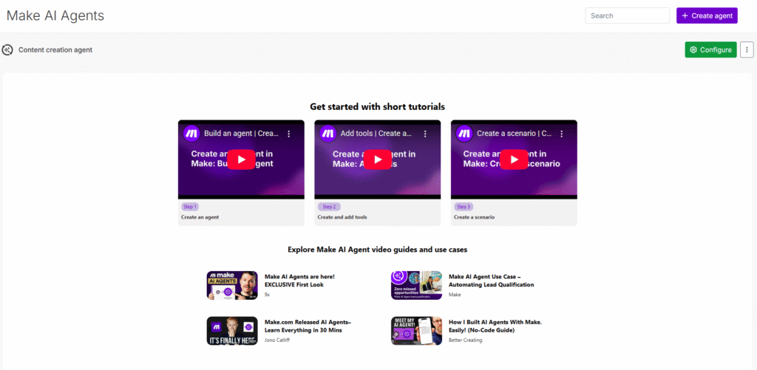Open the Make AI Agents EXCLUSIVE First Look thumbnail

tap(232, 285)
